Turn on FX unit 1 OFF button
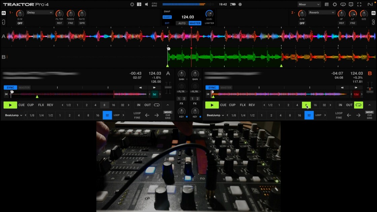 tap(20, 23)
